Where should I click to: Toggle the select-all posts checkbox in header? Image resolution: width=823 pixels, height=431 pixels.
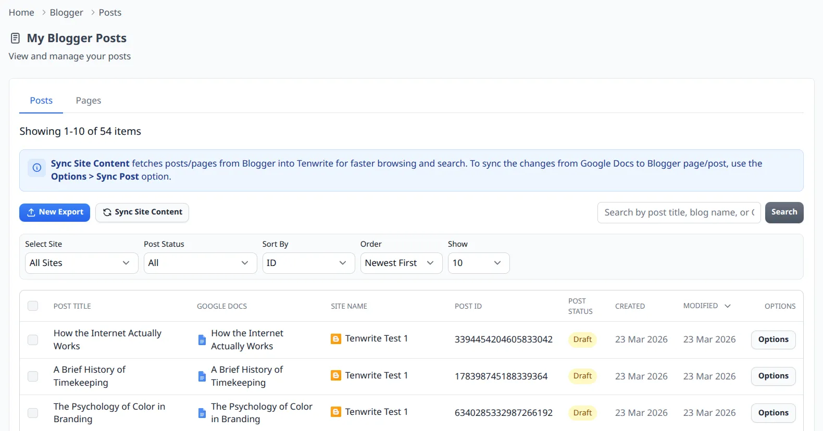tap(33, 306)
